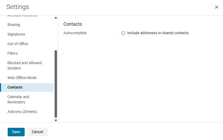Select the highlighted Contacts sidebar item
This screenshot has height=140, width=223.
click(x=15, y=87)
